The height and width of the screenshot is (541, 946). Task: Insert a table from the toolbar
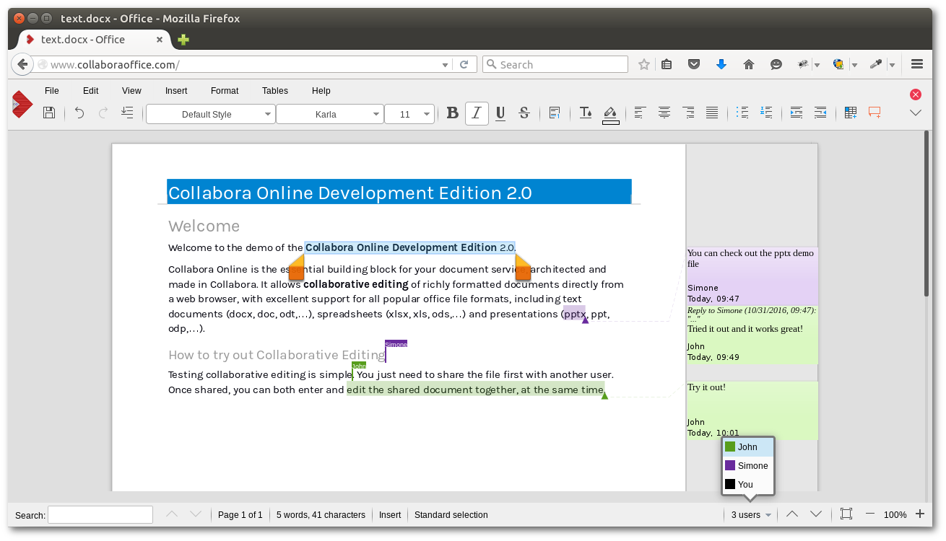click(851, 113)
